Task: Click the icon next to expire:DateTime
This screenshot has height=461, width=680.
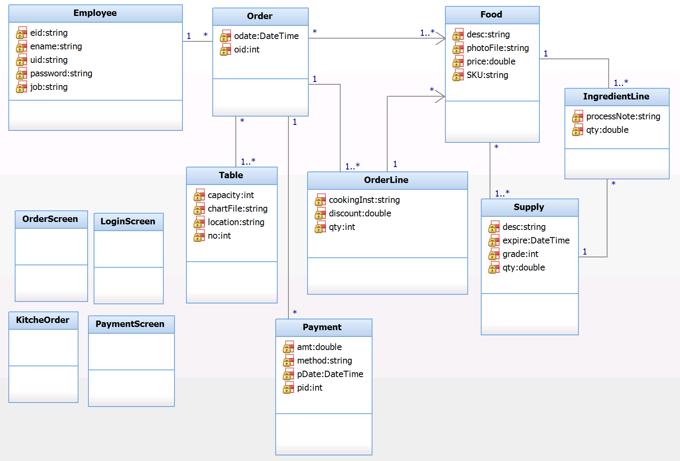Action: click(x=494, y=241)
